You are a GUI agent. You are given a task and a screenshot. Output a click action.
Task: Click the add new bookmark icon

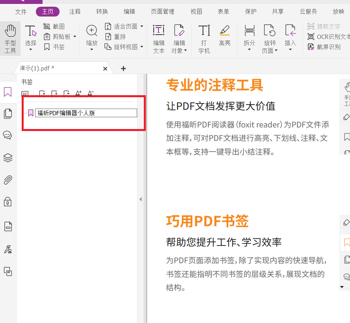click(54, 94)
